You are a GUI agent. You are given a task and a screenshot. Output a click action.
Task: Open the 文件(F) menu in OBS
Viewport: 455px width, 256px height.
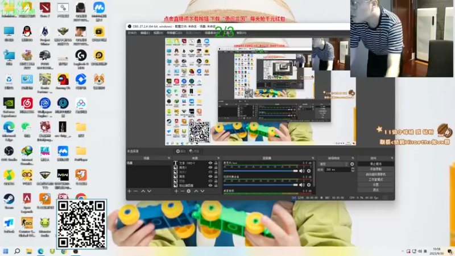[x=132, y=33]
